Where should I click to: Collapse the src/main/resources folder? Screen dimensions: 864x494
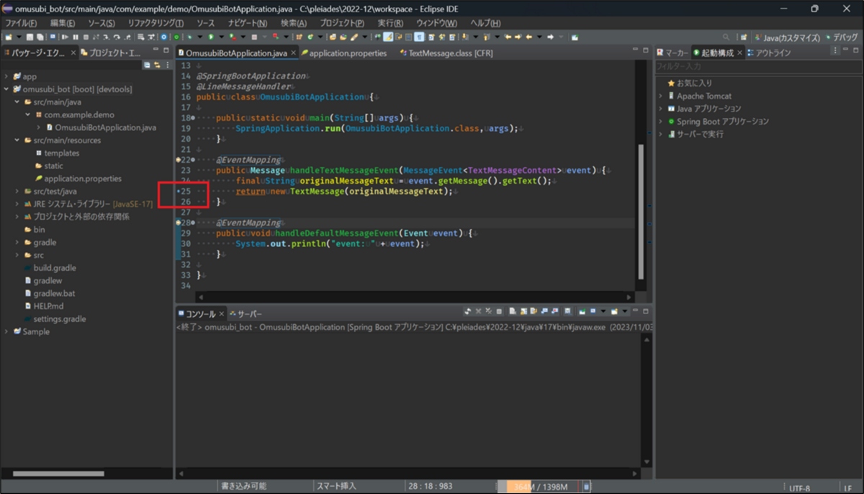(16, 140)
